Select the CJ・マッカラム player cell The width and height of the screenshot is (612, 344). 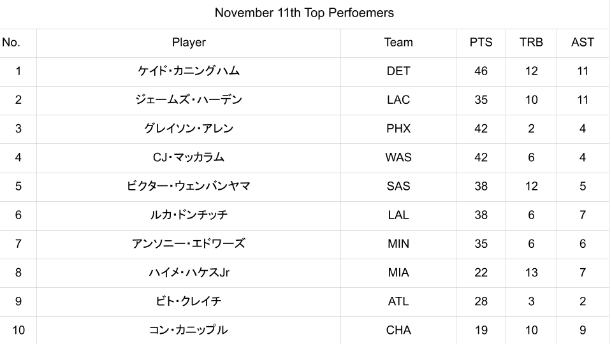tap(189, 157)
